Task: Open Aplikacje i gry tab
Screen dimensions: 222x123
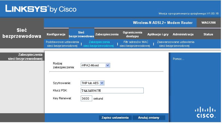Action: coord(158,34)
